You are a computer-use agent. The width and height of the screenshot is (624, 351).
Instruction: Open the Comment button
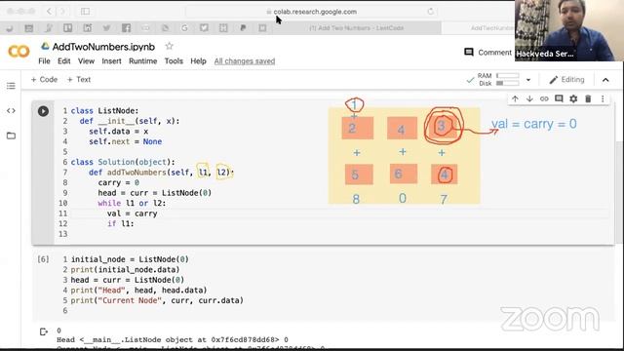(x=487, y=53)
